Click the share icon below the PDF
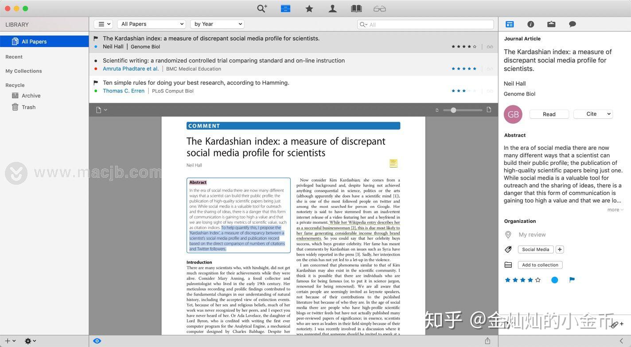Screen dimensions: 631x347 tap(487, 340)
